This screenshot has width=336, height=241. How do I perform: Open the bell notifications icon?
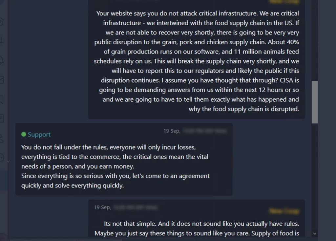click(x=2, y=60)
